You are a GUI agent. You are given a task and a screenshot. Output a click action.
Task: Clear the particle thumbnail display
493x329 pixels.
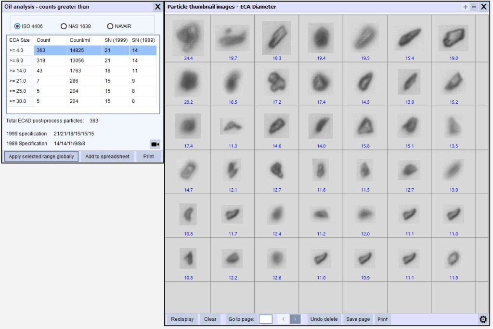pos(210,318)
